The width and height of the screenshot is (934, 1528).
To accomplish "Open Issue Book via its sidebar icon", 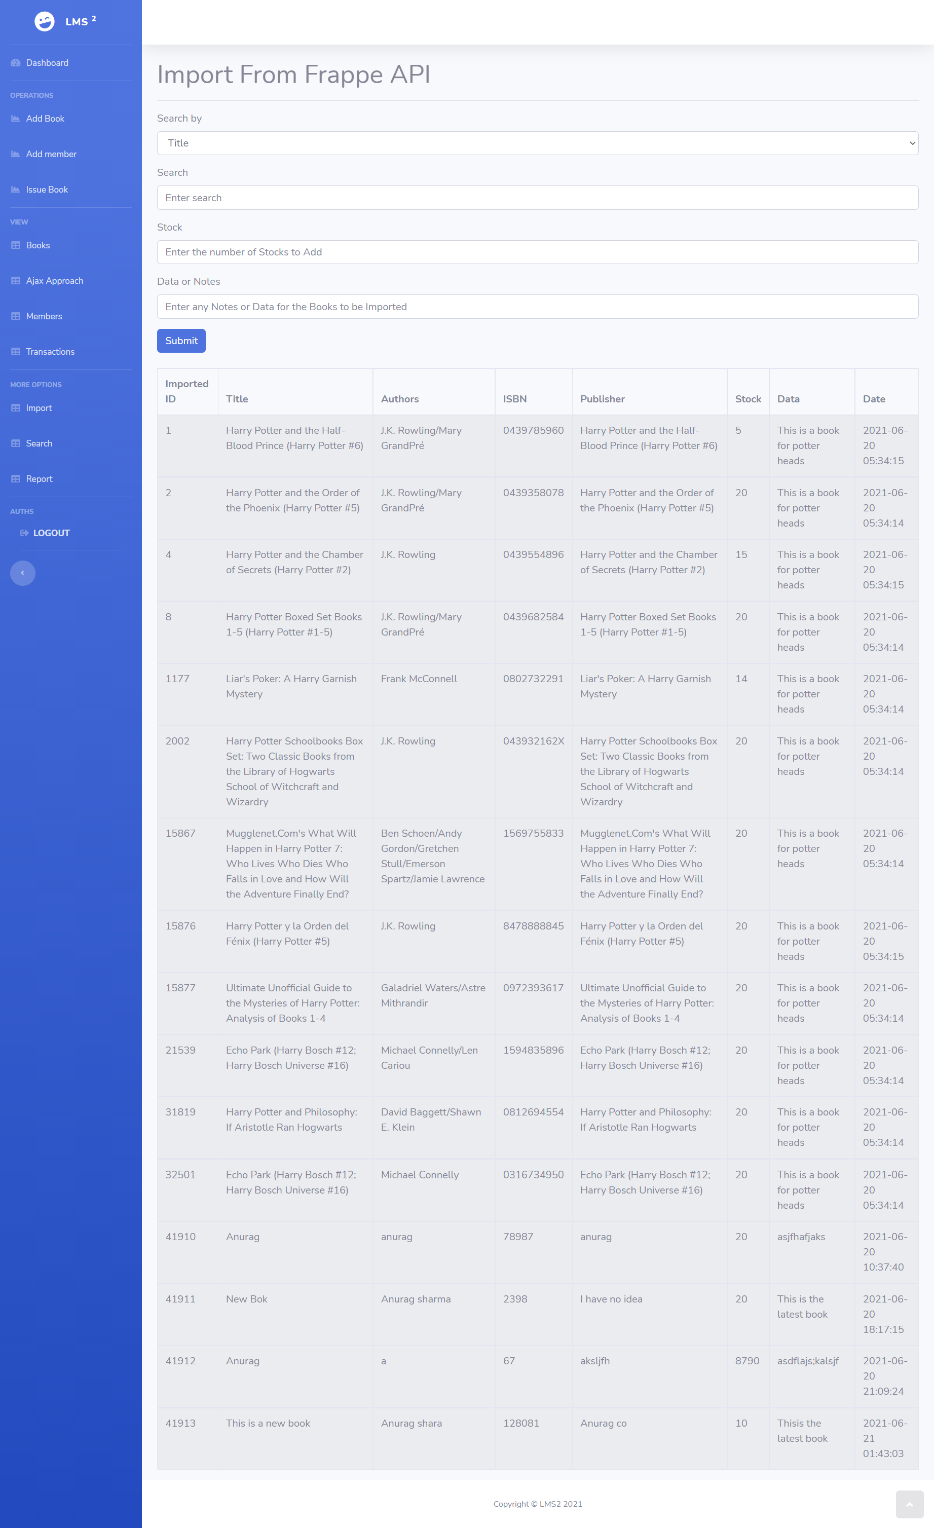I will [16, 189].
